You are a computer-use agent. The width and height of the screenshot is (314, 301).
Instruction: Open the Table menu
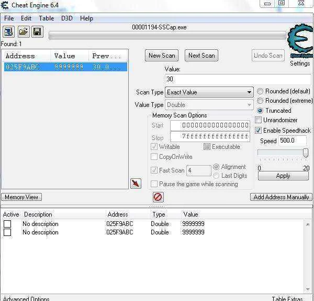click(x=46, y=18)
